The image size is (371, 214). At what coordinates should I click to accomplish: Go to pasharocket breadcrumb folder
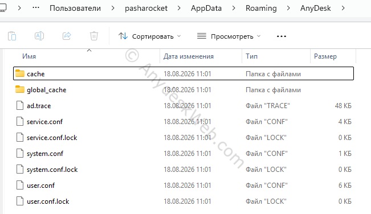[x=146, y=9]
